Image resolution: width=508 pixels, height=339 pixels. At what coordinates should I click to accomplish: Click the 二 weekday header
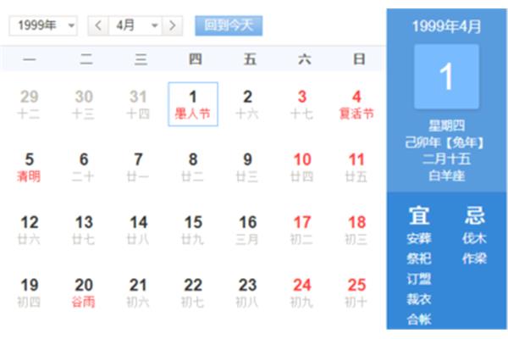(86, 59)
